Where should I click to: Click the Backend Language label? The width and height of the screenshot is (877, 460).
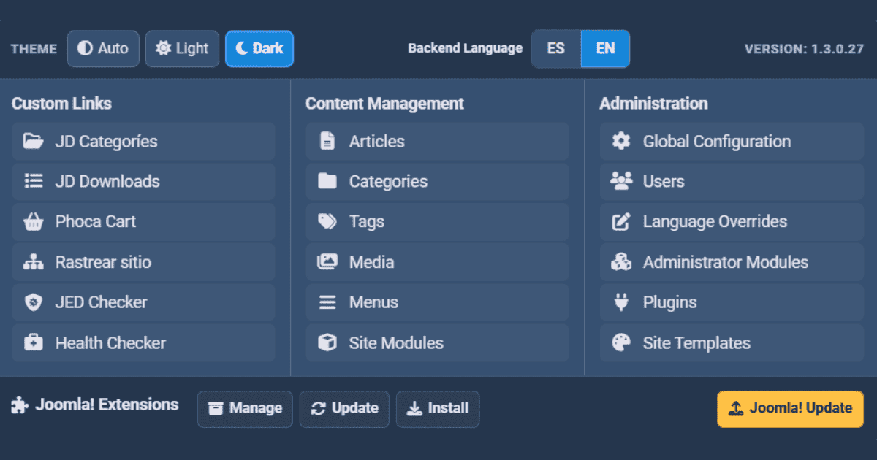[x=465, y=49]
